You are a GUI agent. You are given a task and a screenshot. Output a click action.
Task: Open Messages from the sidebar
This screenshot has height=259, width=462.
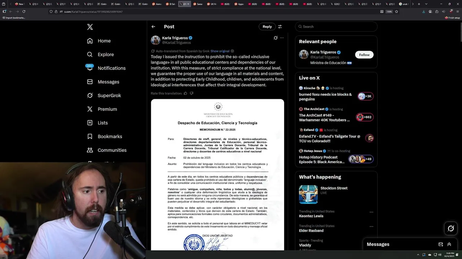click(x=103, y=82)
